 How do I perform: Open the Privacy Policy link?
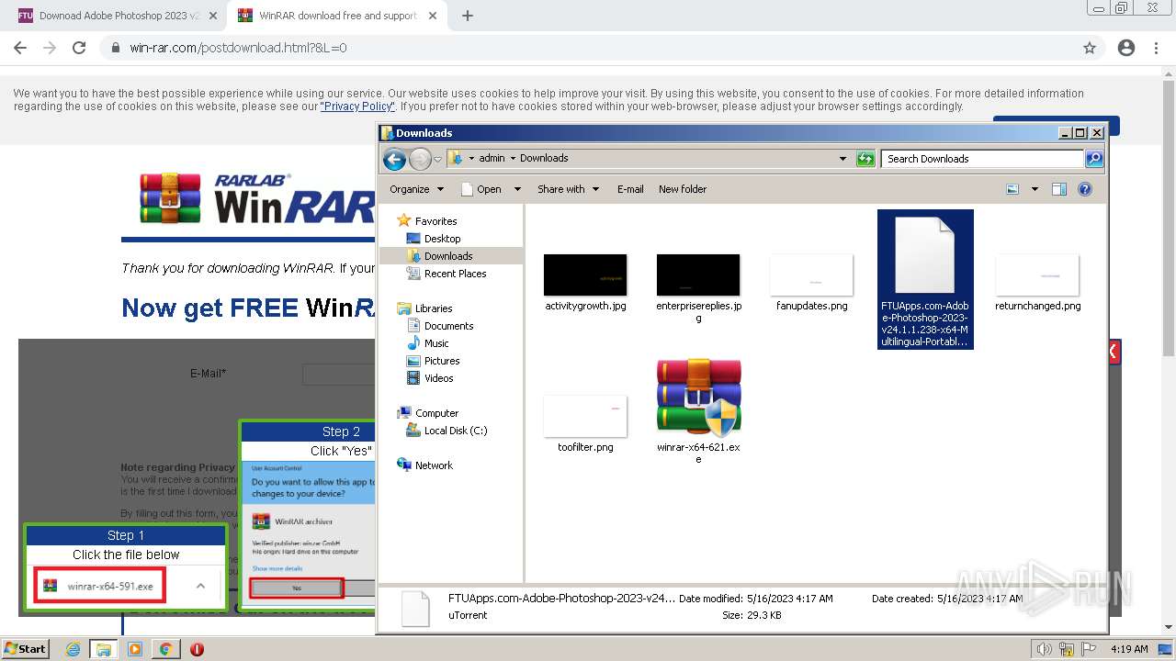[x=357, y=106]
